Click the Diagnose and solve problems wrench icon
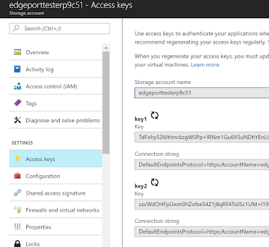 tap(17, 120)
